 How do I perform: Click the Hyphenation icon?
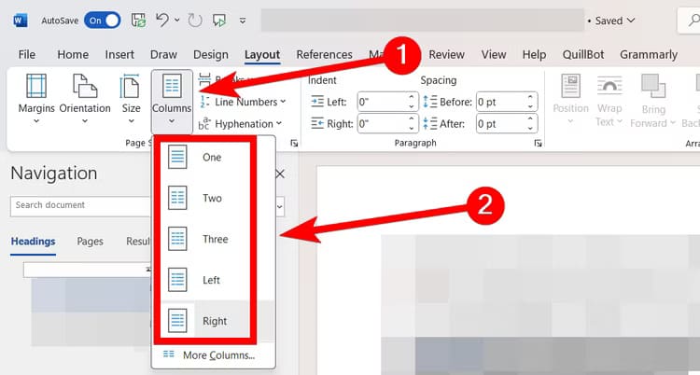[204, 124]
